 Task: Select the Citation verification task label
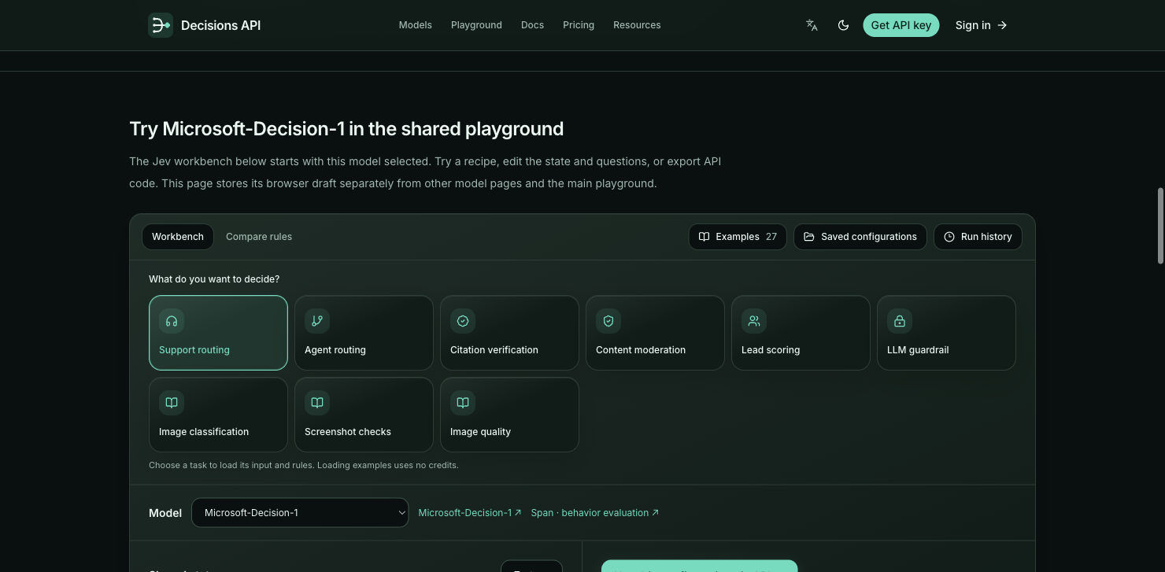(x=494, y=350)
